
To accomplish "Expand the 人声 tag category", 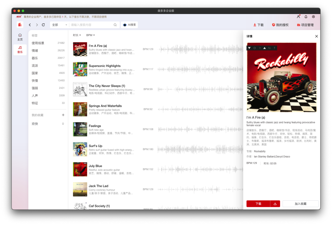I will point(48,96).
